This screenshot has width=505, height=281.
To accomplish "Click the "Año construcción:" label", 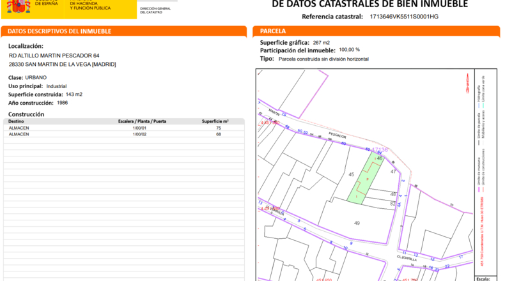I will click(31, 103).
